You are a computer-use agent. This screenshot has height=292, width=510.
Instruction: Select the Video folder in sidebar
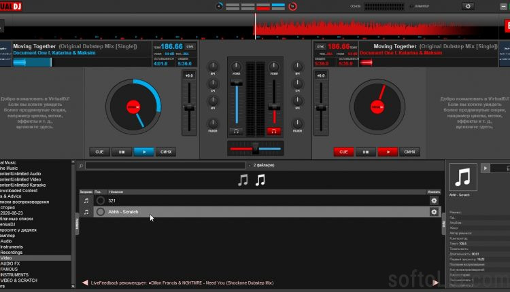tap(6, 258)
